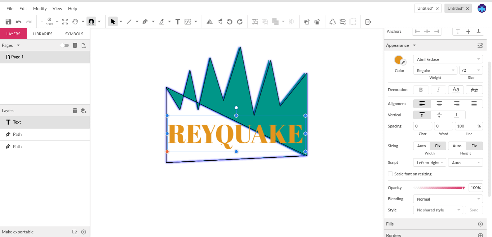Image resolution: width=492 pixels, height=237 pixels.
Task: Switch to the Symbols tab
Action: click(74, 34)
